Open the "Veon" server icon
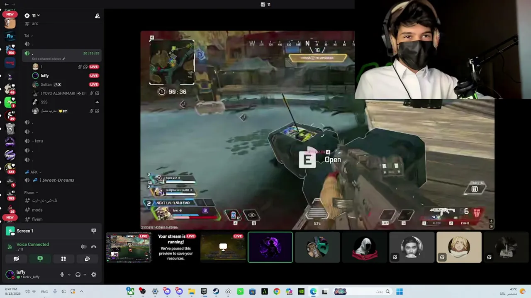The width and height of the screenshot is (531, 298). (x=10, y=155)
